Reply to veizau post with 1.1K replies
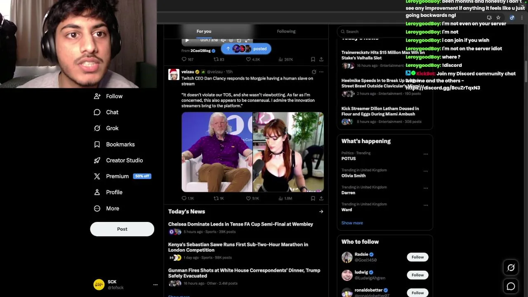Screen dimensions: 528x297 [x=188, y=198]
